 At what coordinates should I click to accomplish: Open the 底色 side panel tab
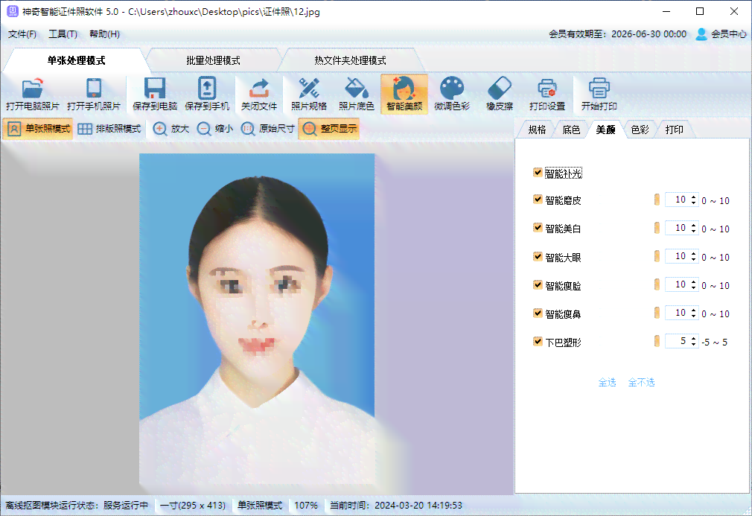(571, 130)
